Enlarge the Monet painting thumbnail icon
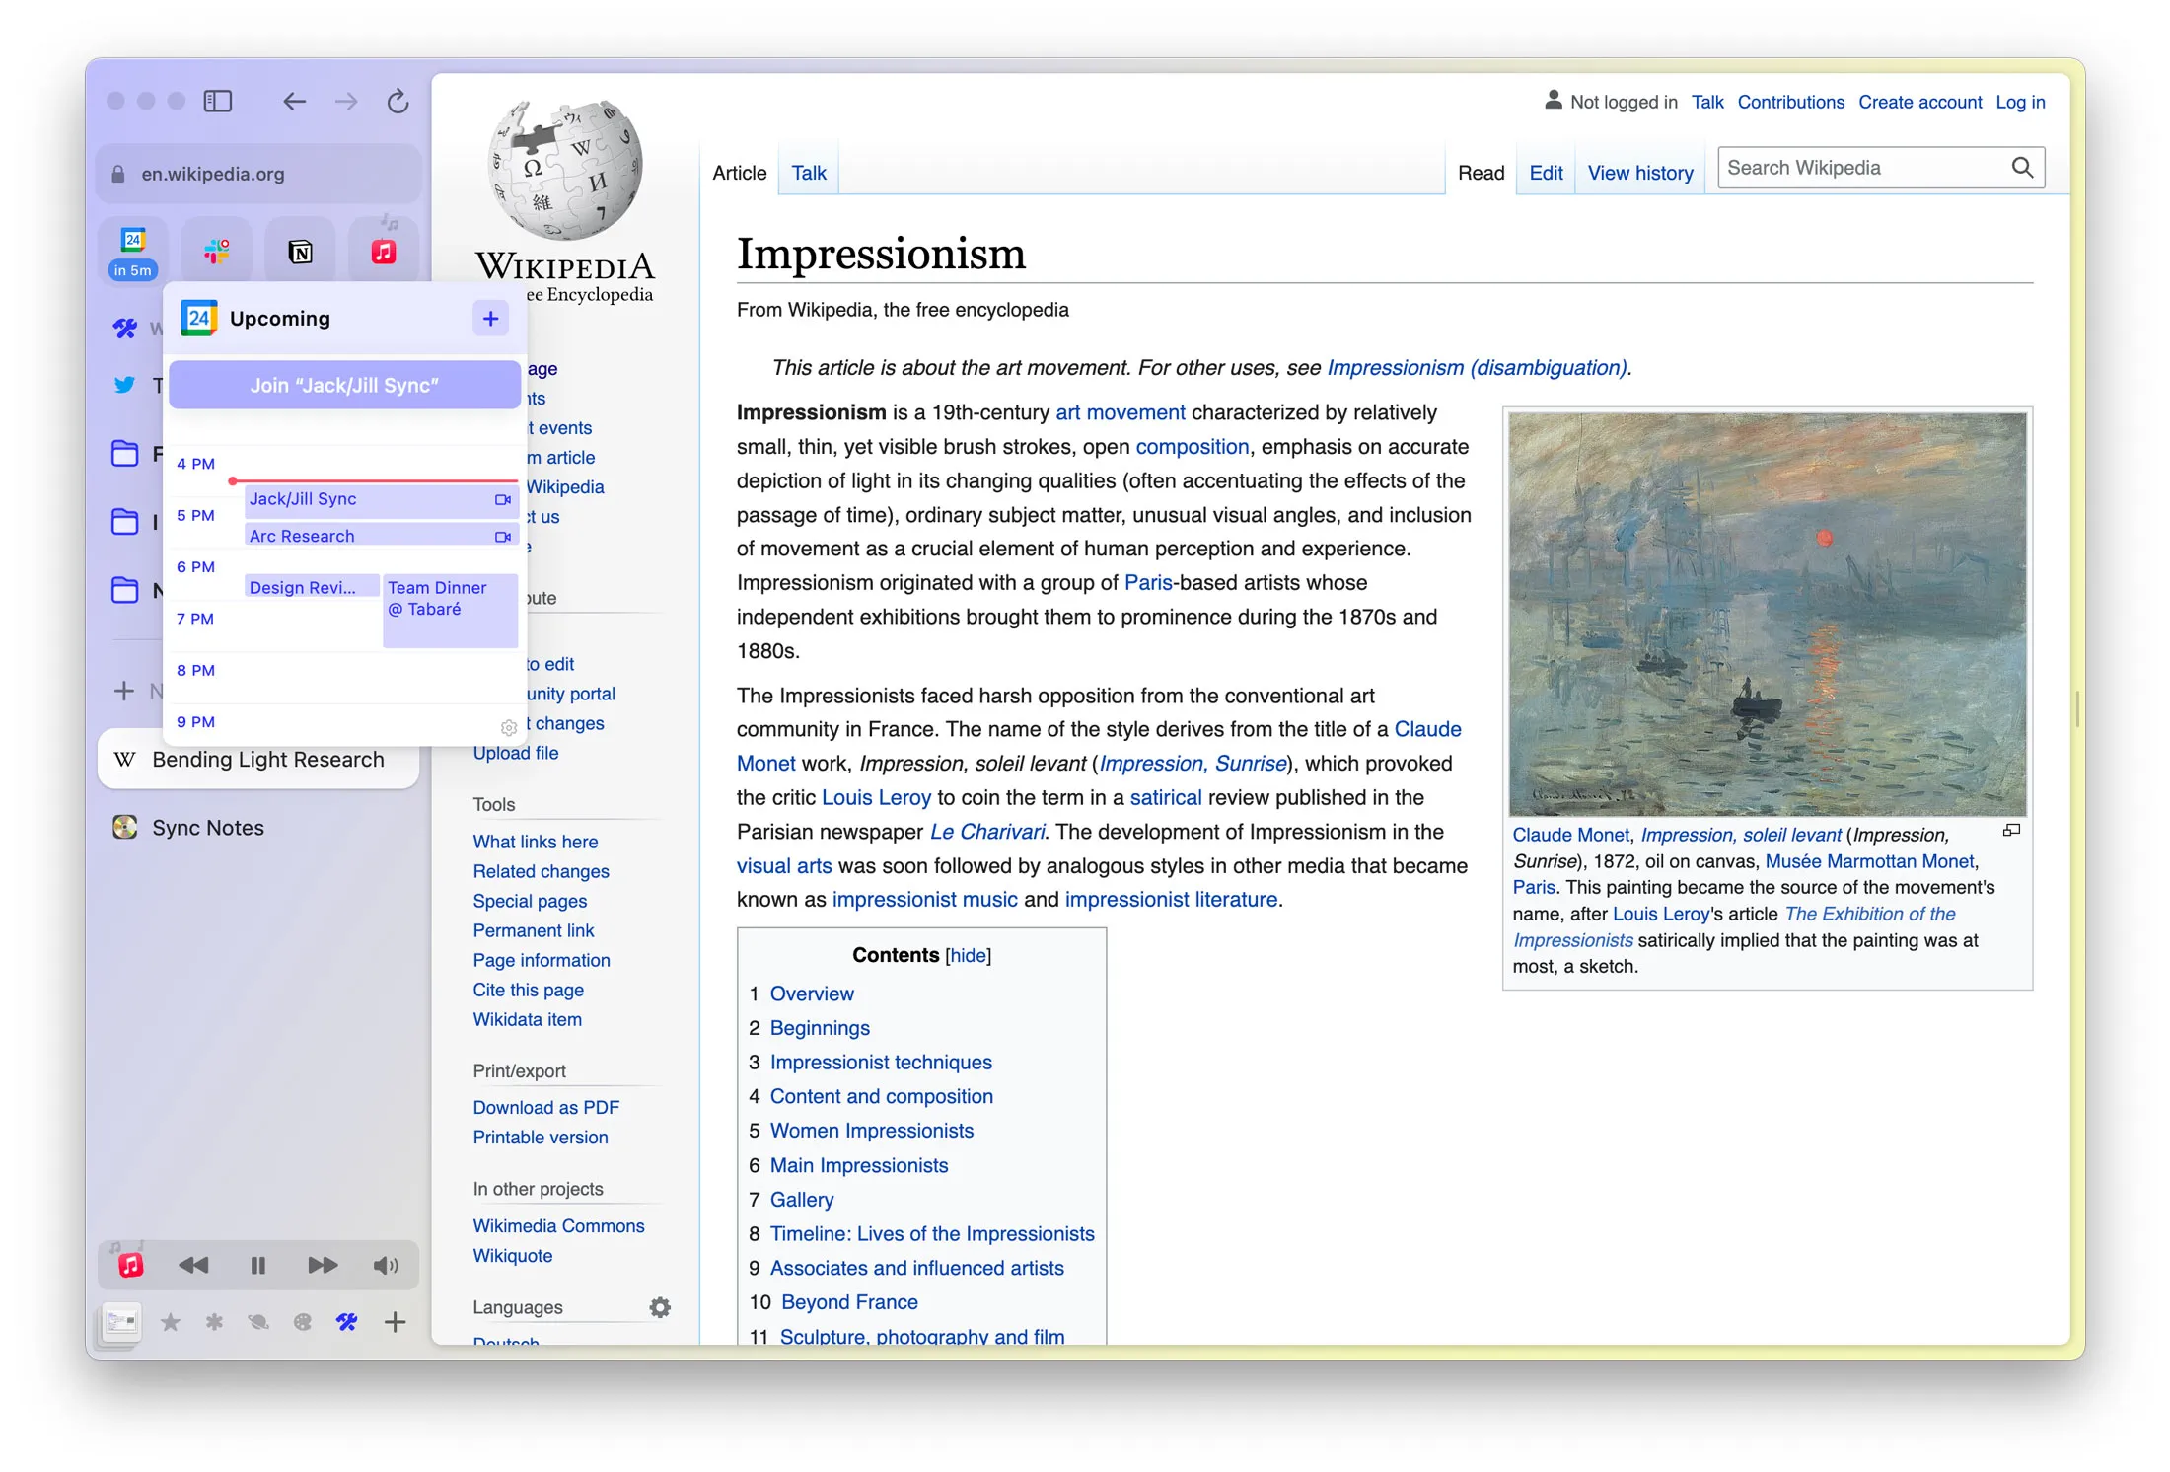The image size is (2170, 1472). pos(2011,831)
